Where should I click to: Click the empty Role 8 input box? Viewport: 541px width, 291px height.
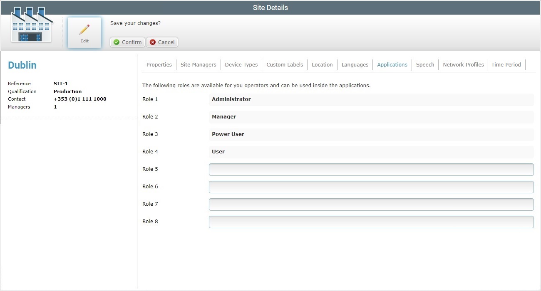click(370, 222)
